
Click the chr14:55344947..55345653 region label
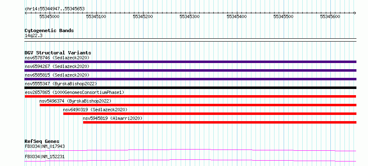(x=55, y=9)
